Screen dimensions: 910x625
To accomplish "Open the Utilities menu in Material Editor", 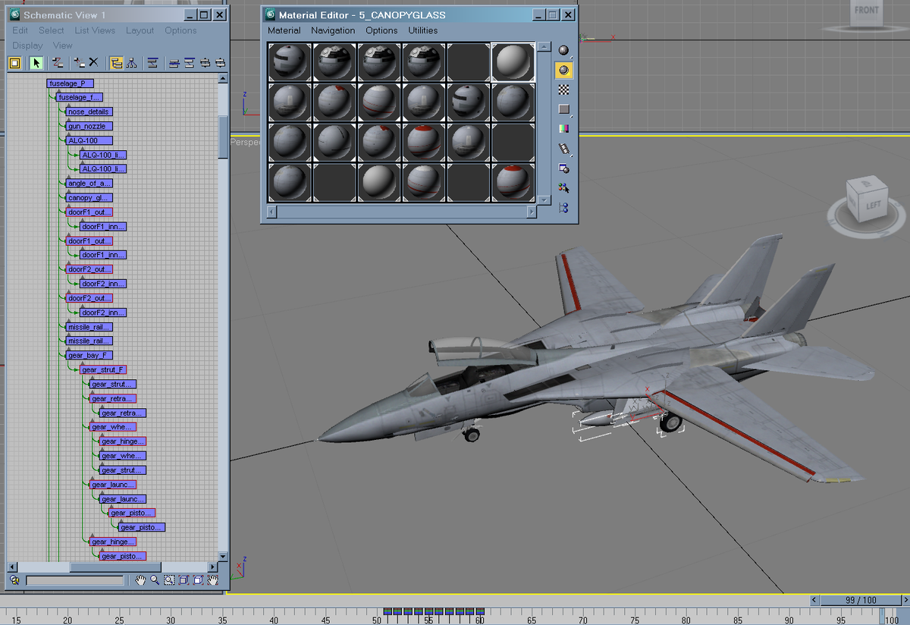I will [423, 30].
